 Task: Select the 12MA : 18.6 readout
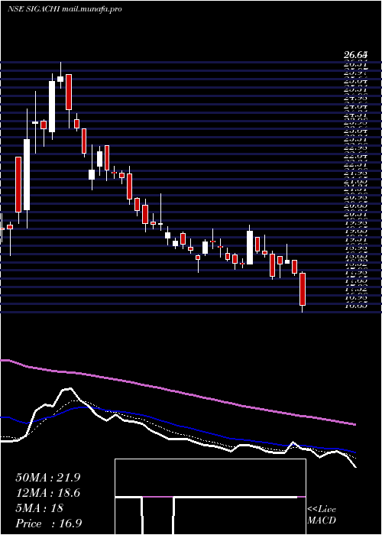(48, 493)
